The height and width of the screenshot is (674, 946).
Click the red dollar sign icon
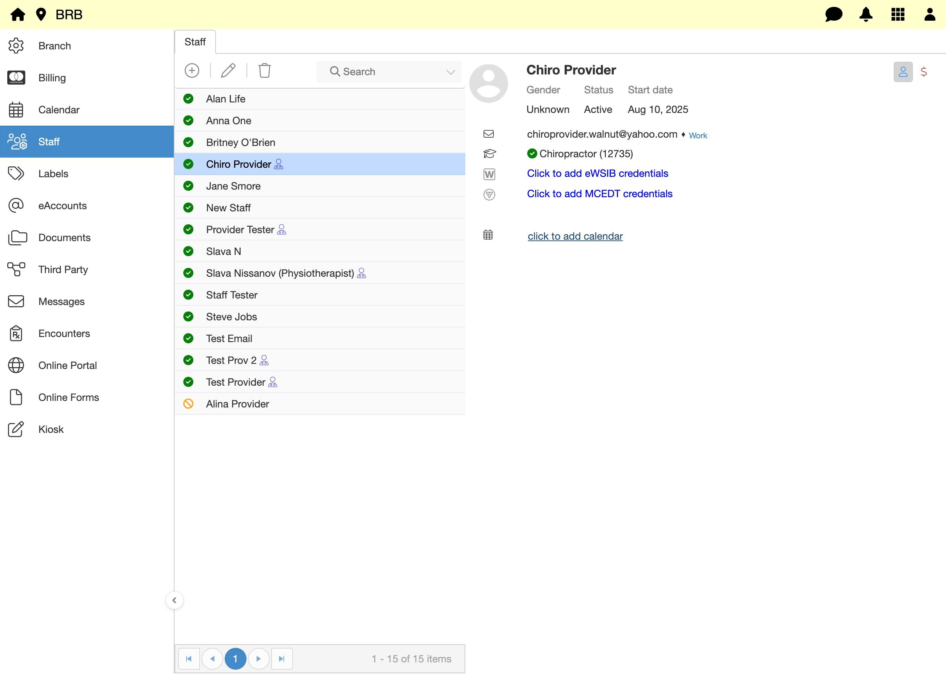[923, 72]
